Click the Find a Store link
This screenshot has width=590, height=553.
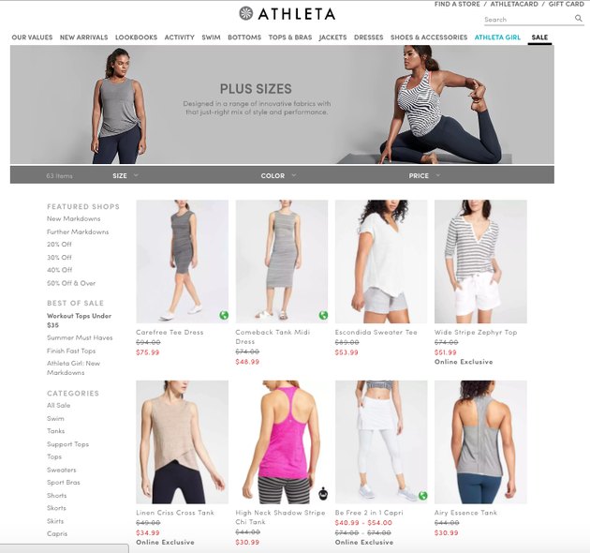click(x=457, y=4)
